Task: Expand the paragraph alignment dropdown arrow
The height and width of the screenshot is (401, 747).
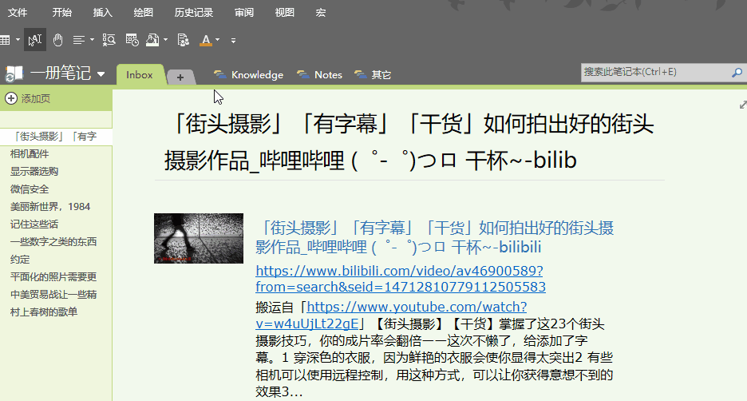Action: (92, 40)
